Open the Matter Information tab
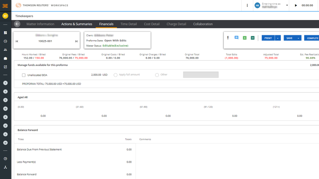319x179 pixels. click(x=40, y=24)
